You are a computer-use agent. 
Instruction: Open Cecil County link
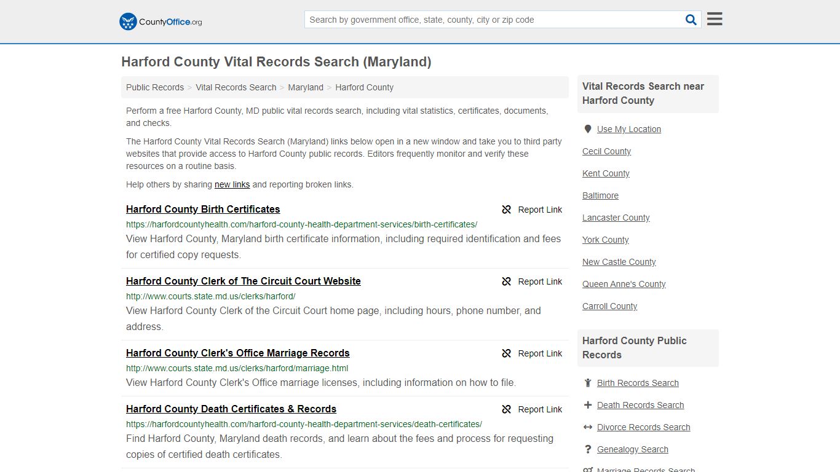click(606, 151)
